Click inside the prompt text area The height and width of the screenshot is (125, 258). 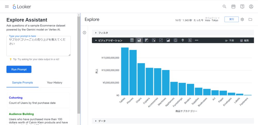pos(38,46)
